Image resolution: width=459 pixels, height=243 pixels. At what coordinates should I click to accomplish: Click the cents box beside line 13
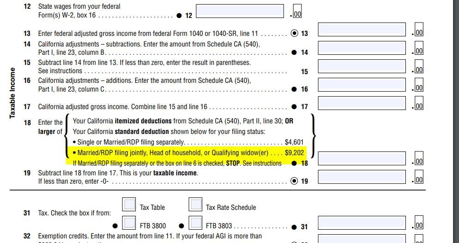click(419, 29)
